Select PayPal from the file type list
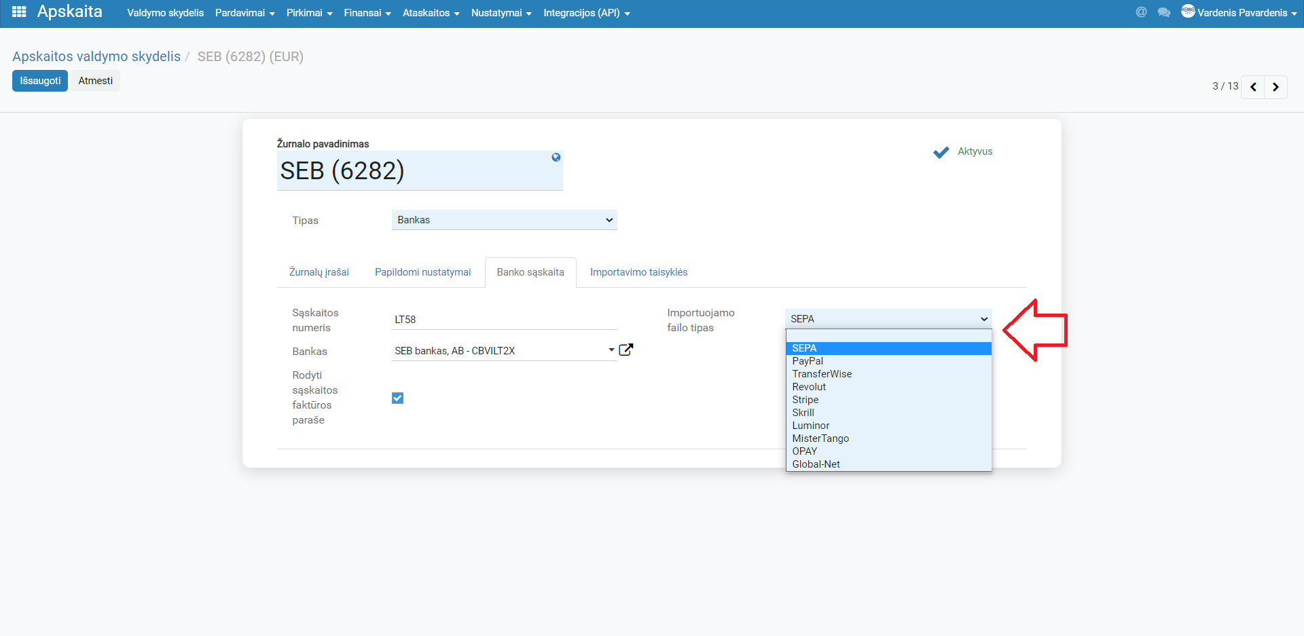The image size is (1304, 636). pos(888,361)
